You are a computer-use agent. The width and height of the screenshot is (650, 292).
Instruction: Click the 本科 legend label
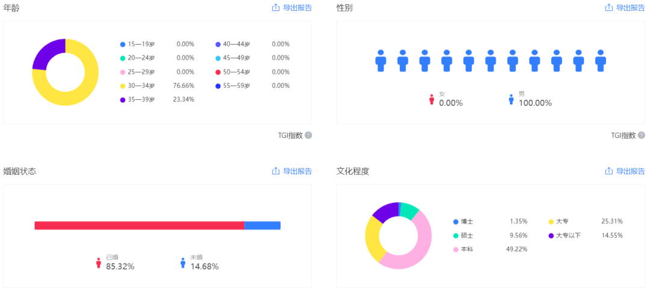(x=467, y=250)
